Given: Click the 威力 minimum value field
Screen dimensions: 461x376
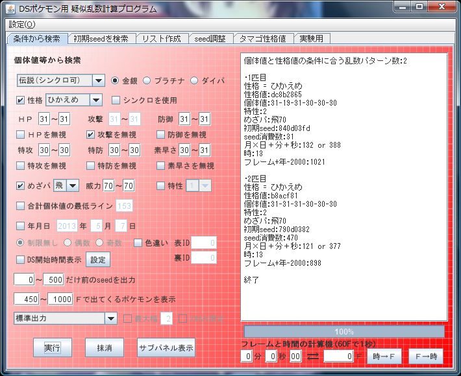Looking at the screenshot, I should (108, 185).
